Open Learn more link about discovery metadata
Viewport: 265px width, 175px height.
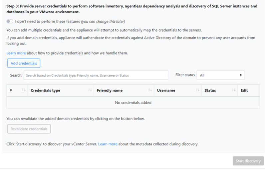108,144
